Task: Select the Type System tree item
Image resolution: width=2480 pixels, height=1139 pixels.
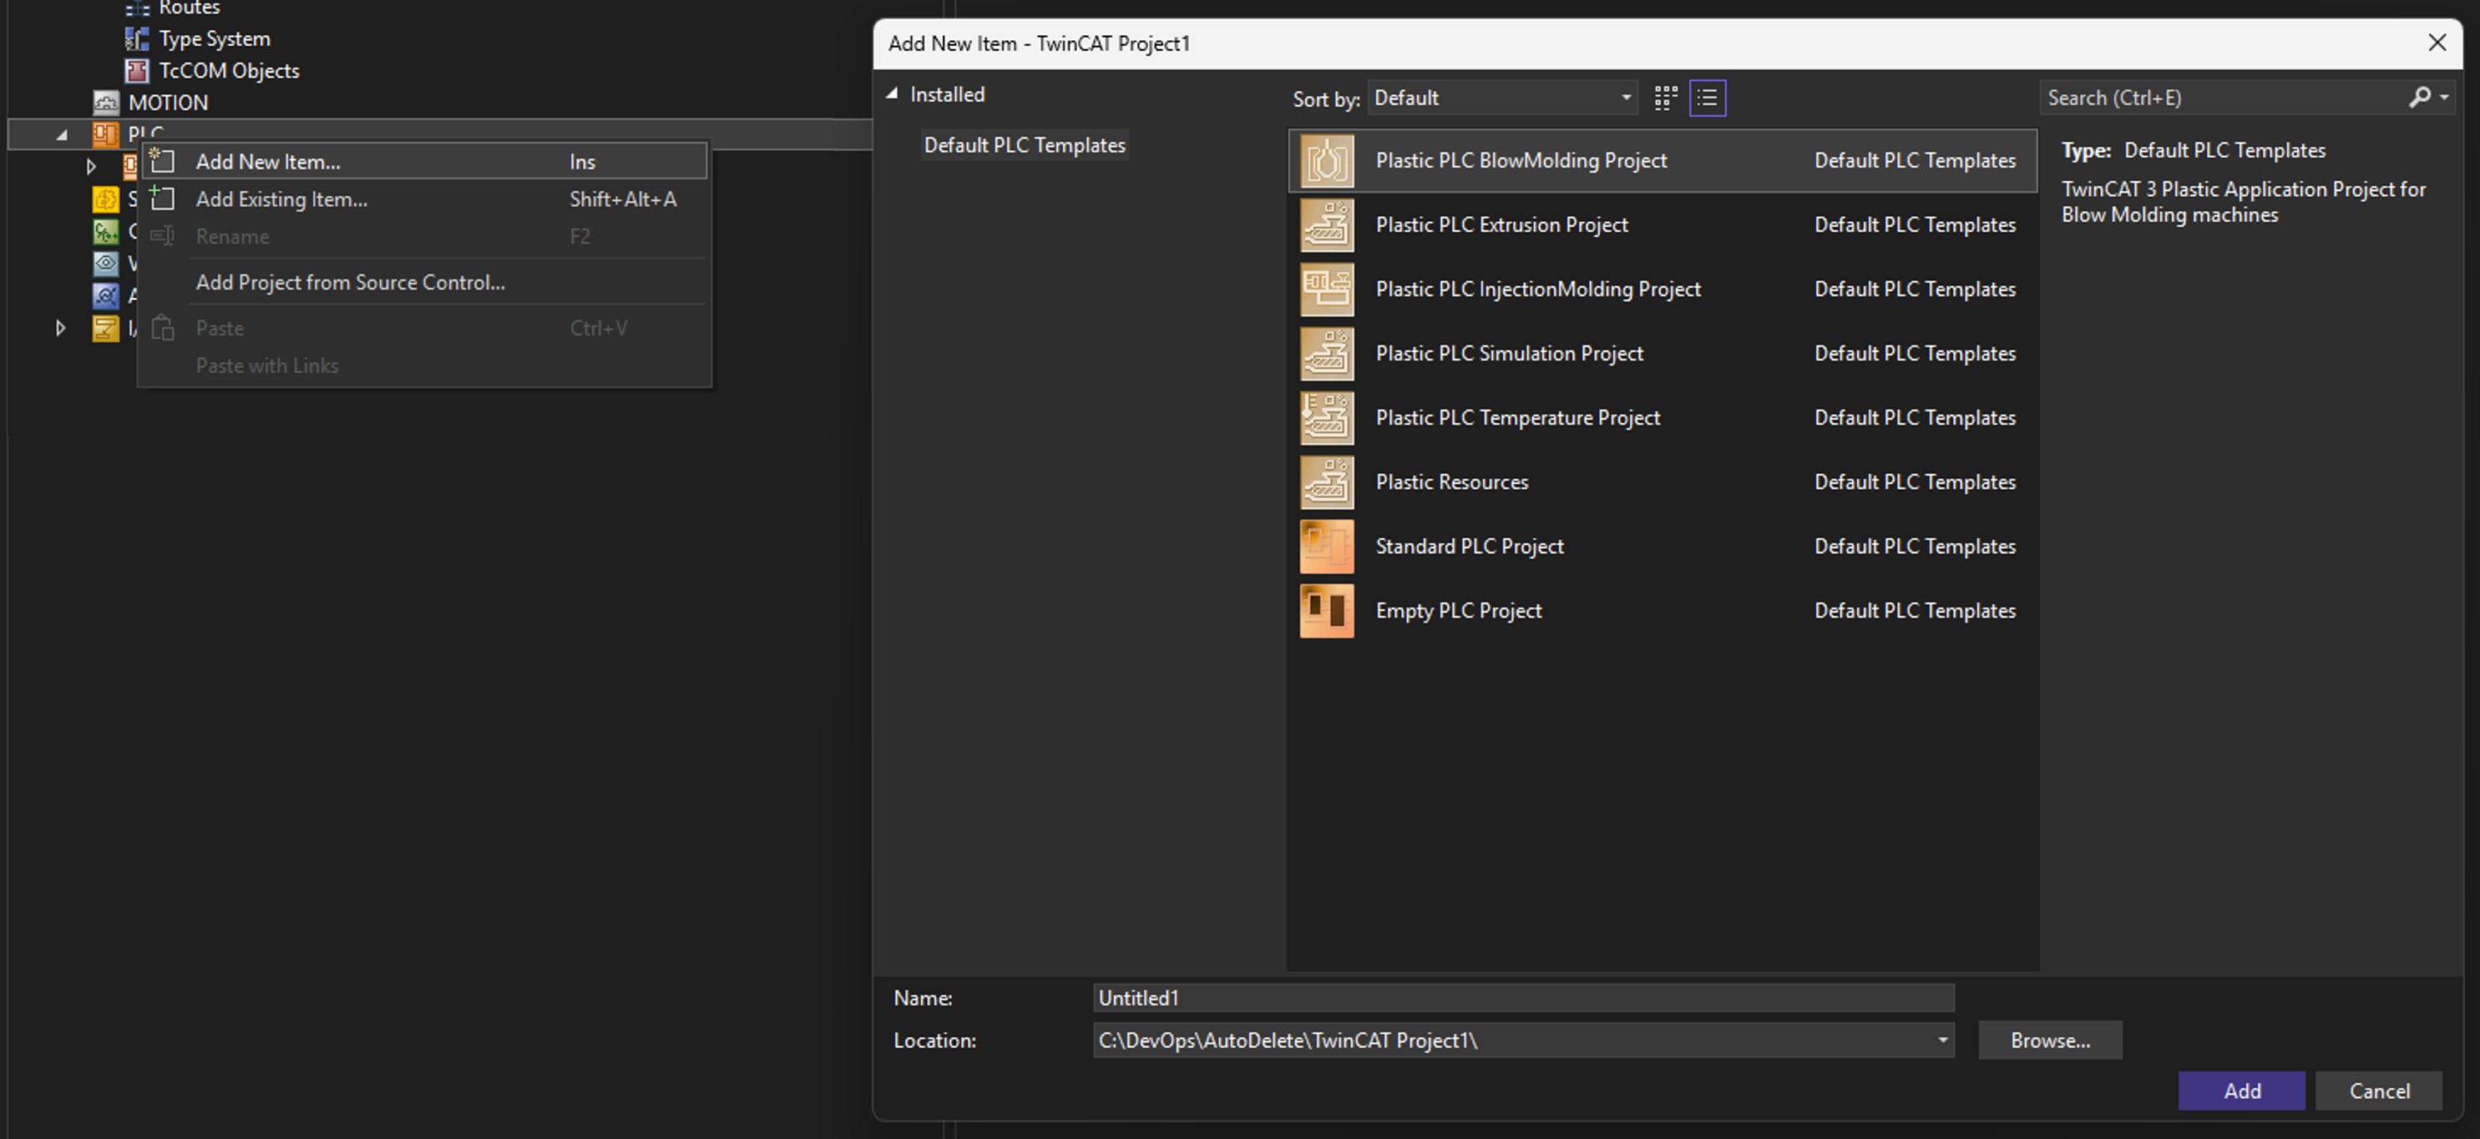Action: pos(215,38)
